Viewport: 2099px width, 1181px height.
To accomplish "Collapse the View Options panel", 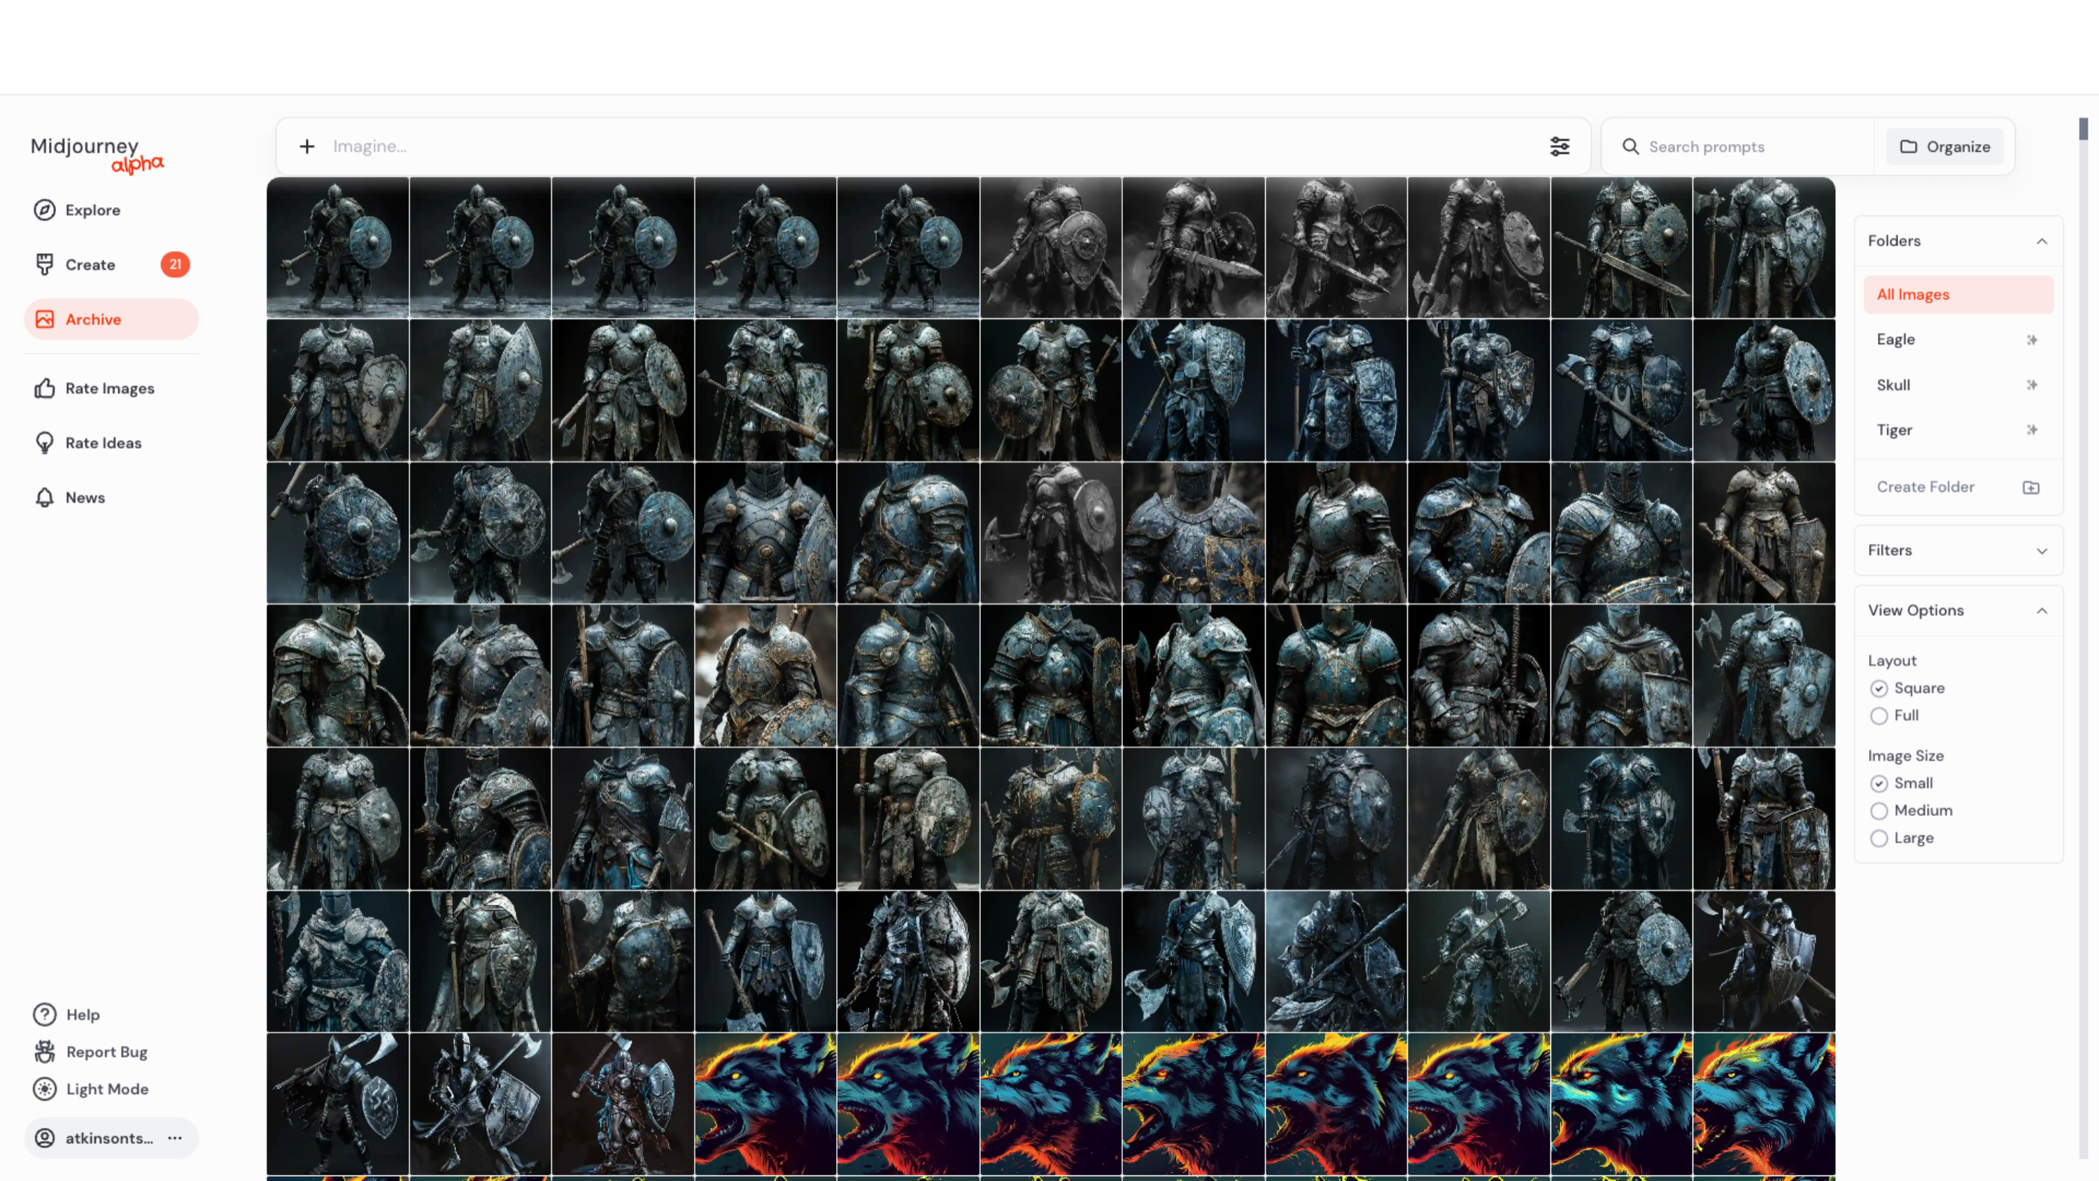I will (x=2042, y=610).
